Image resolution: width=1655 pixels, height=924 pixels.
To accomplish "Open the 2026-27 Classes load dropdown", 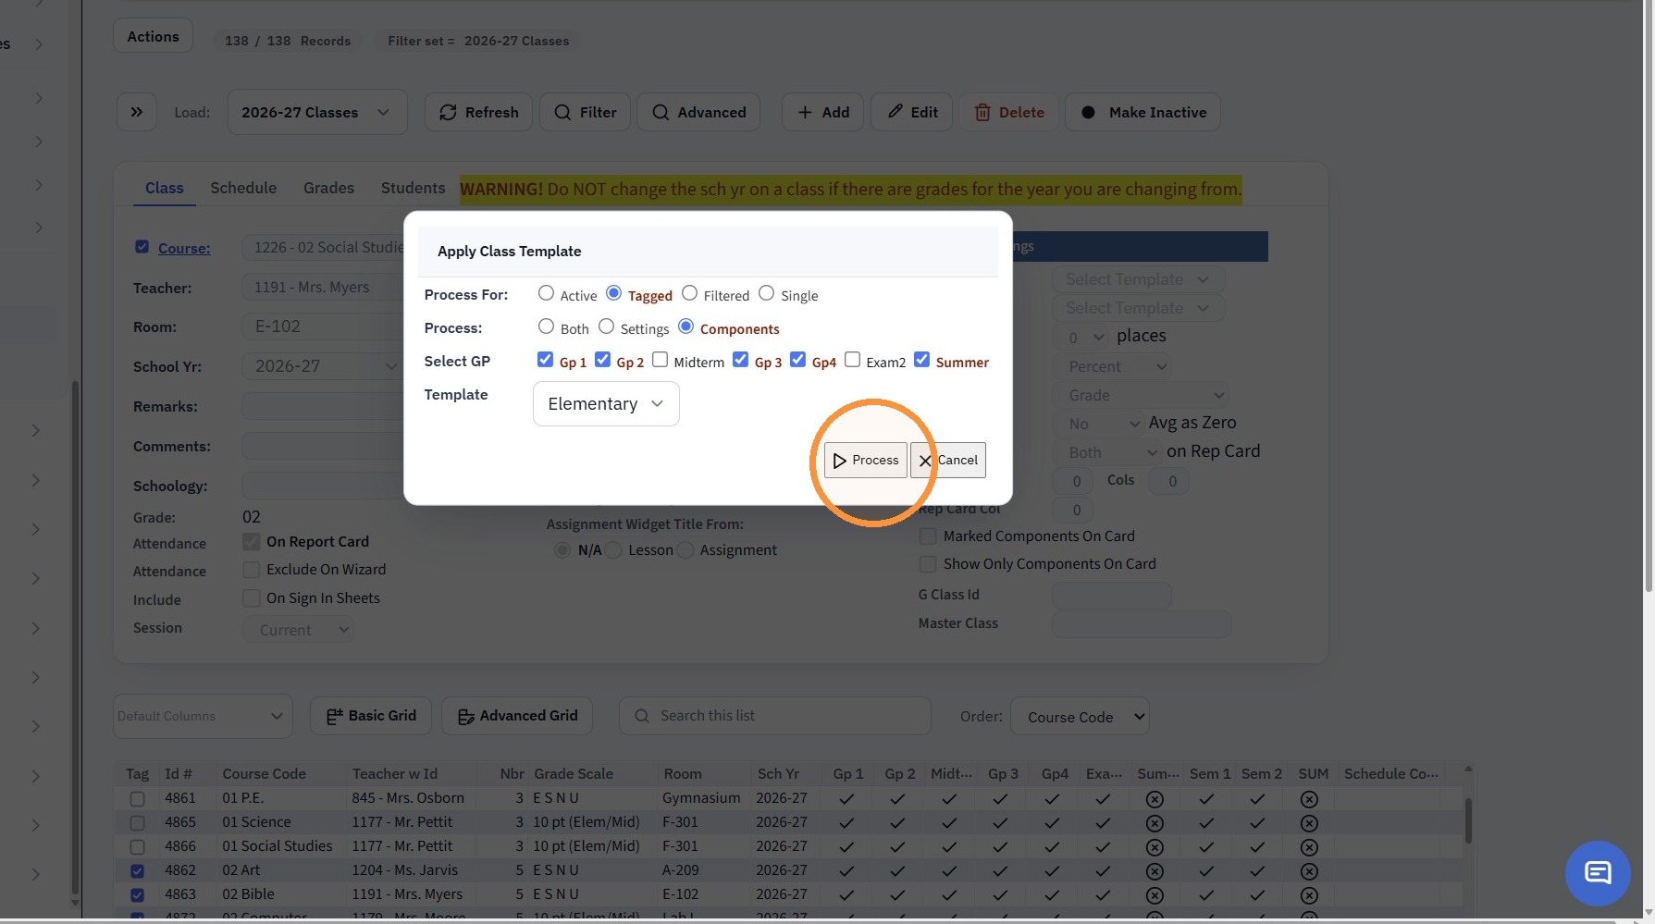I will [x=317, y=112].
